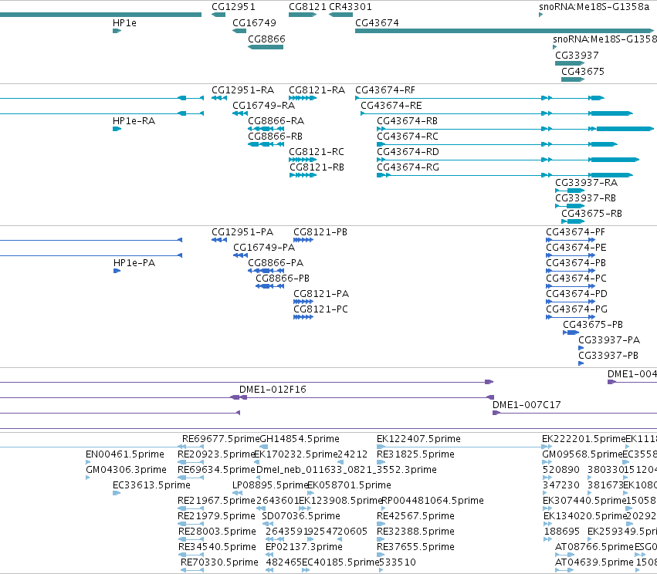The width and height of the screenshot is (657, 574).
Task: Click the CG8121-PC protein label
Action: pos(320,309)
